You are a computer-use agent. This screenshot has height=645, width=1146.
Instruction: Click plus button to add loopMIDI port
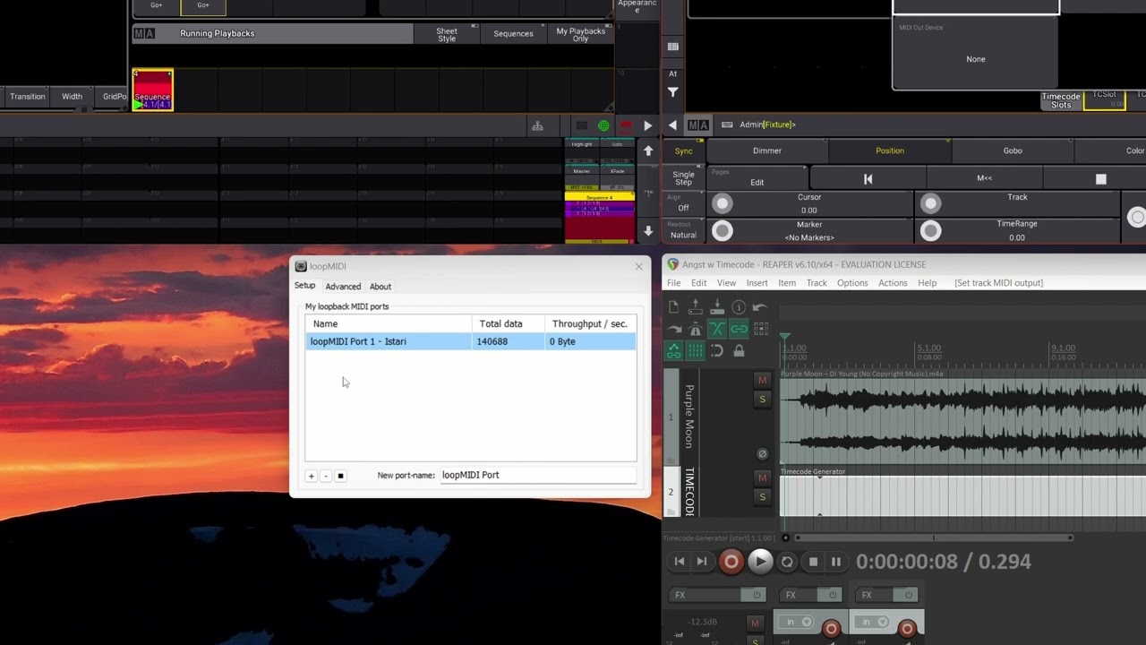pyautogui.click(x=312, y=476)
